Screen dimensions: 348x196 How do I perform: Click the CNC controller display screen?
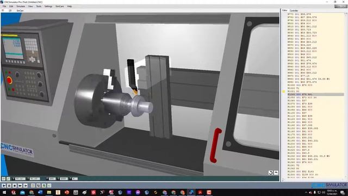pyautogui.click(x=13, y=48)
